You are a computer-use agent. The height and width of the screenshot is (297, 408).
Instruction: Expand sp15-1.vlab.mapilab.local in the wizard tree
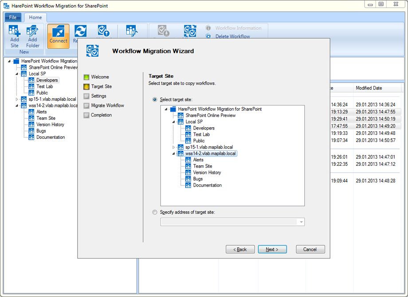(173, 147)
